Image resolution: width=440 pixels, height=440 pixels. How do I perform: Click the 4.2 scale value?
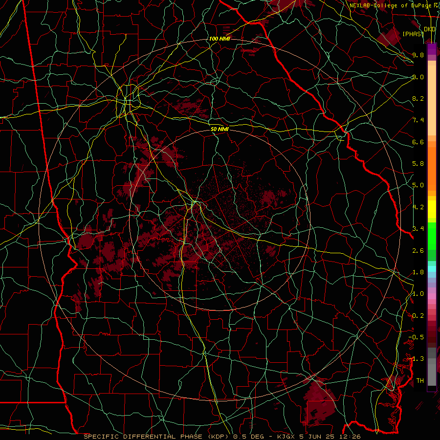click(x=418, y=207)
